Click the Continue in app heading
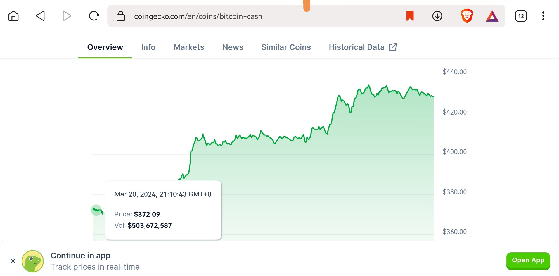This screenshot has width=559, height=276. click(x=80, y=256)
